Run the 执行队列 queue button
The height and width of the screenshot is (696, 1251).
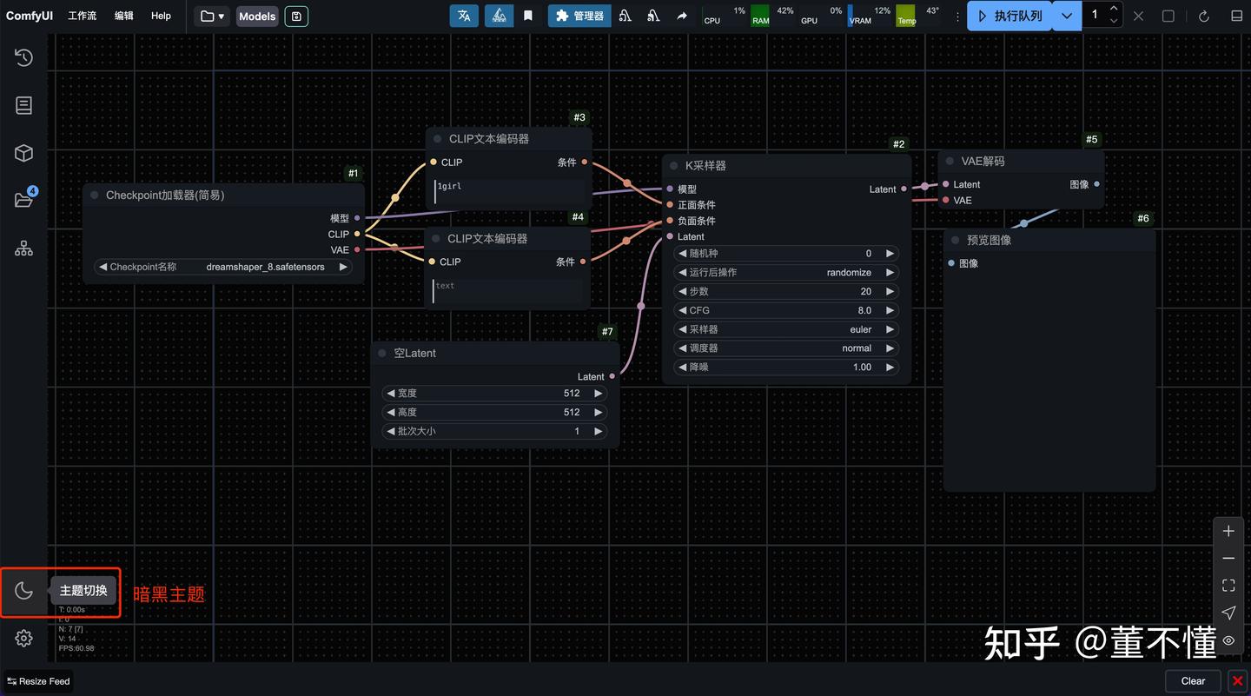click(x=1009, y=16)
